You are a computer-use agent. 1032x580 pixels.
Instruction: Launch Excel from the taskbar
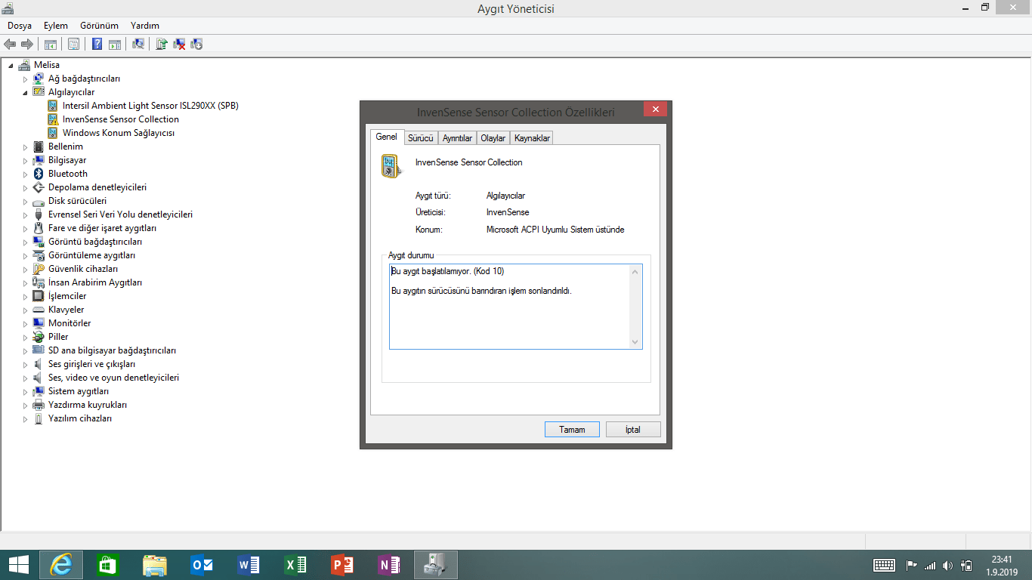coord(295,565)
